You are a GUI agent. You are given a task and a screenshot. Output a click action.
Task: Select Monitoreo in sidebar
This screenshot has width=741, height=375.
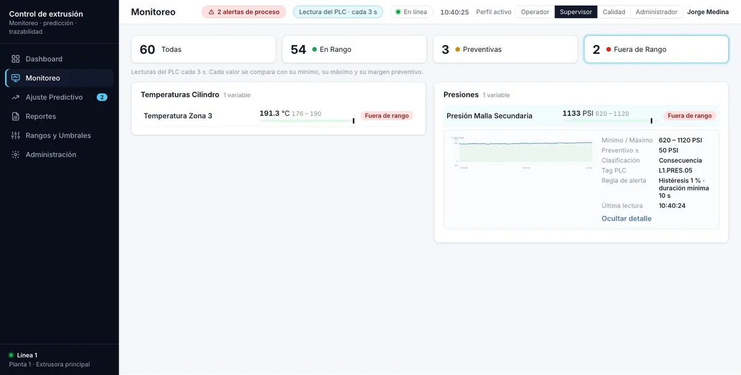(59, 78)
